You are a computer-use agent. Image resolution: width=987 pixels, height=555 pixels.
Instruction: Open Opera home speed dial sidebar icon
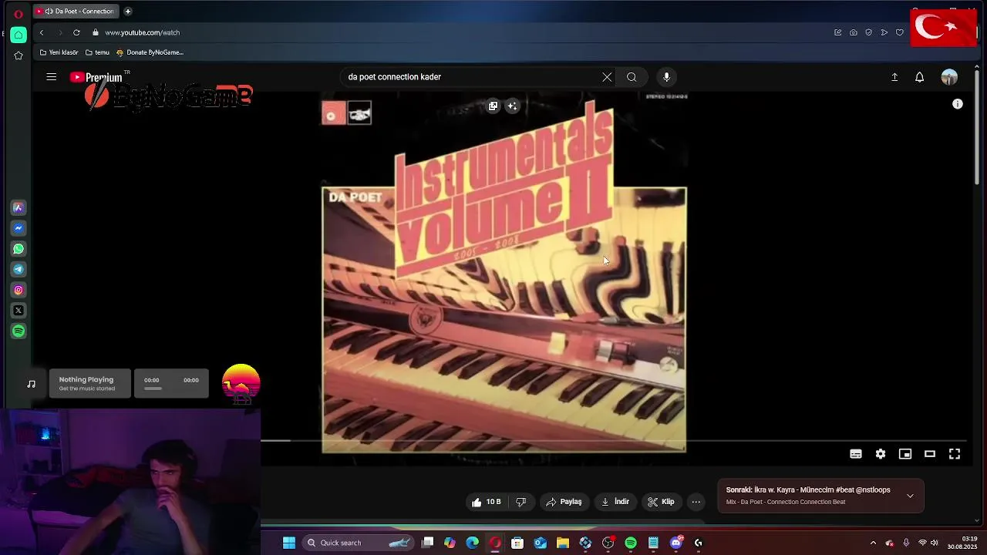pos(19,34)
